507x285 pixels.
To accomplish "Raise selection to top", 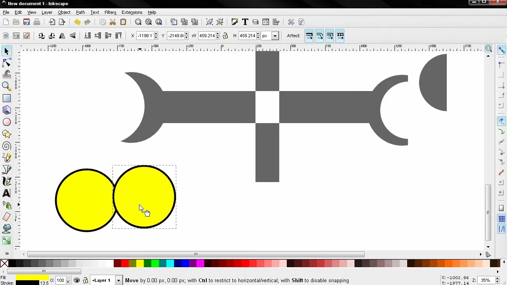I will [118, 36].
